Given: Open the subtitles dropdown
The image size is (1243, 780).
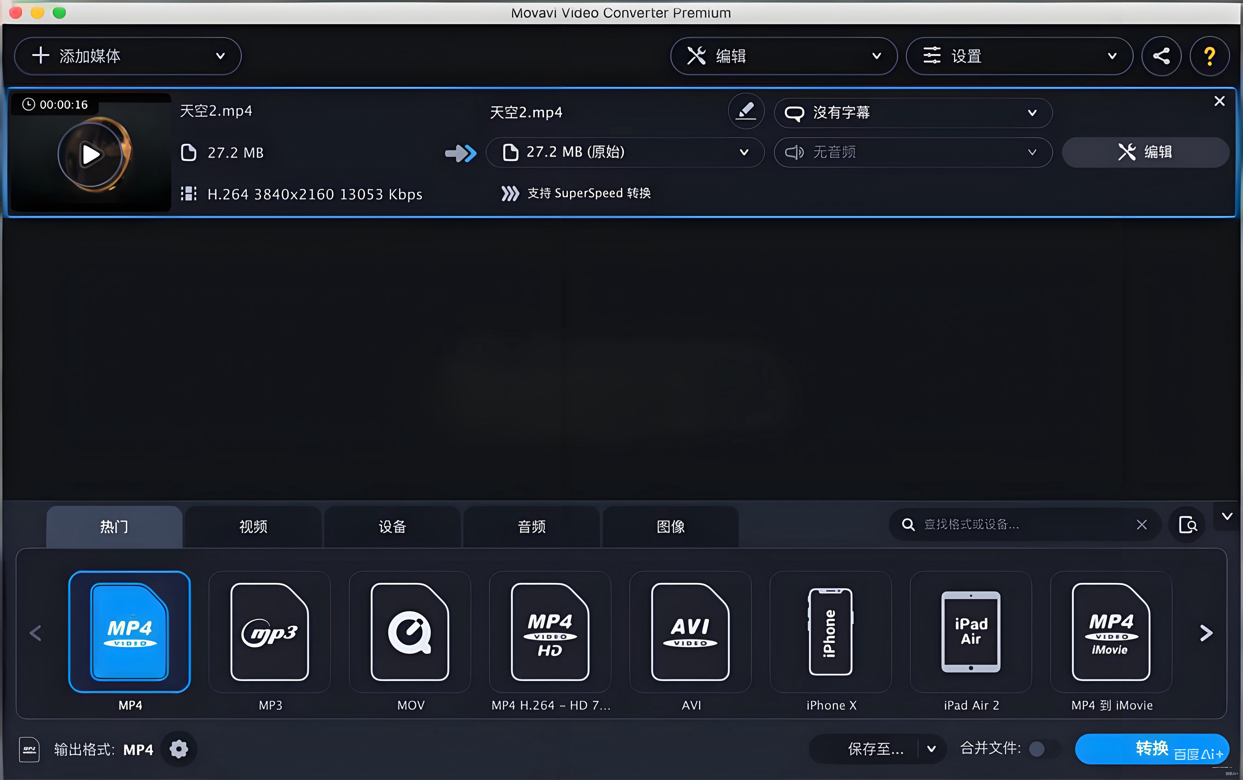Looking at the screenshot, I should [x=913, y=113].
